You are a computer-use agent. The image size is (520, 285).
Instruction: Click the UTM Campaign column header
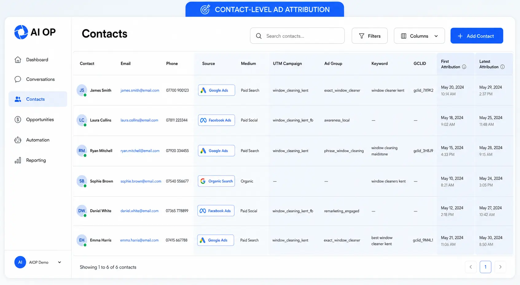[287, 64]
